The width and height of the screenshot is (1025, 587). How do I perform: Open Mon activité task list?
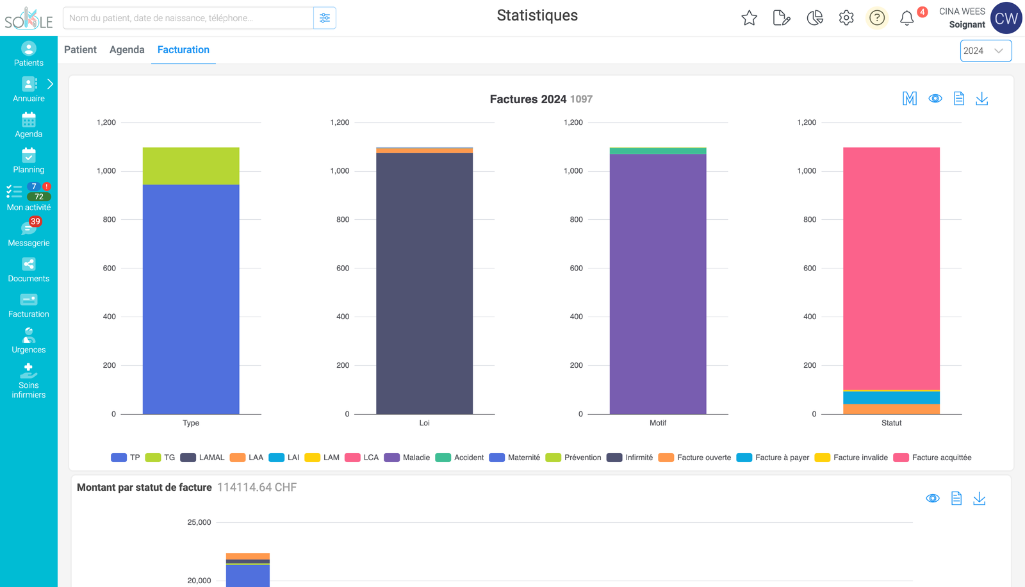point(29,197)
